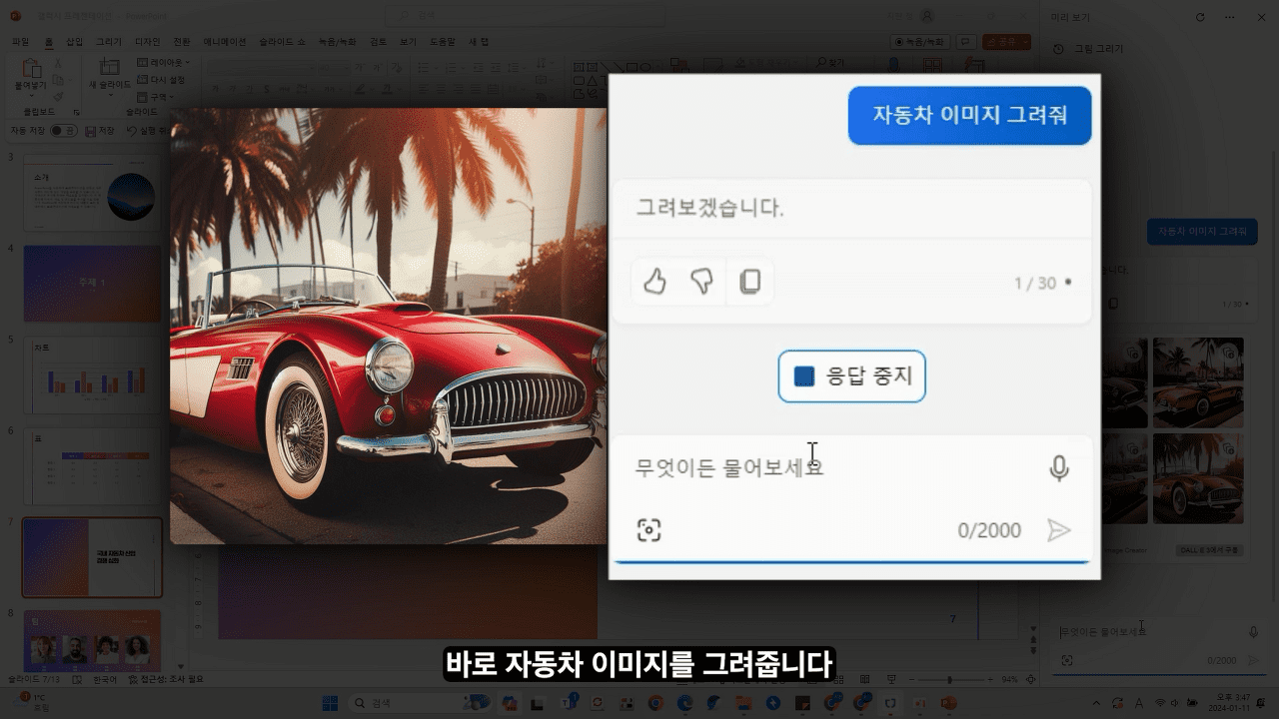This screenshot has width=1279, height=719.
Task: Click the thumbs down icon on the chat response
Action: (702, 282)
